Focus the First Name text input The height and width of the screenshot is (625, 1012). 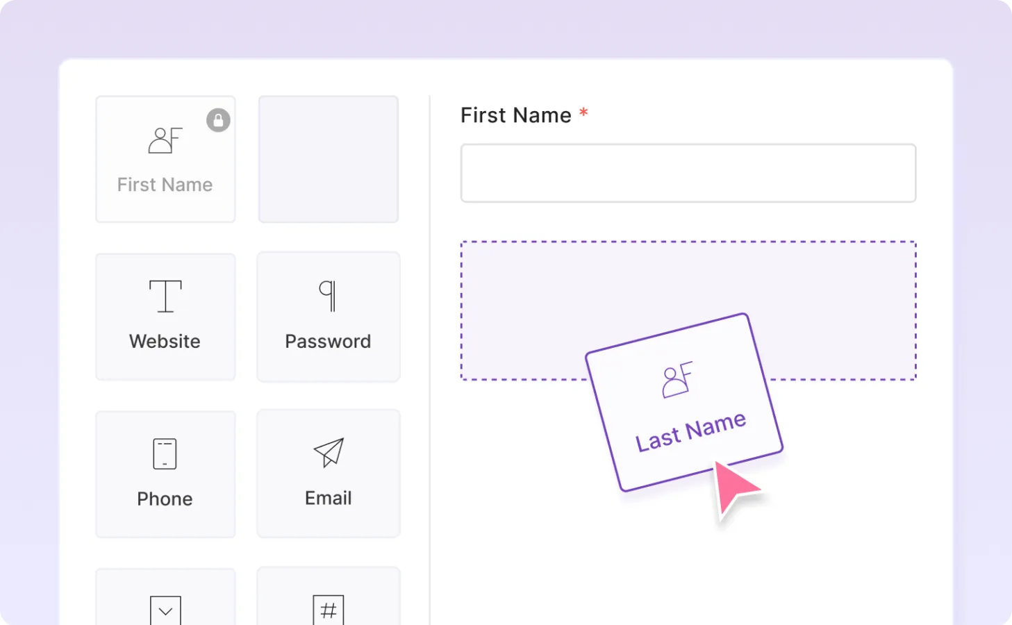688,174
